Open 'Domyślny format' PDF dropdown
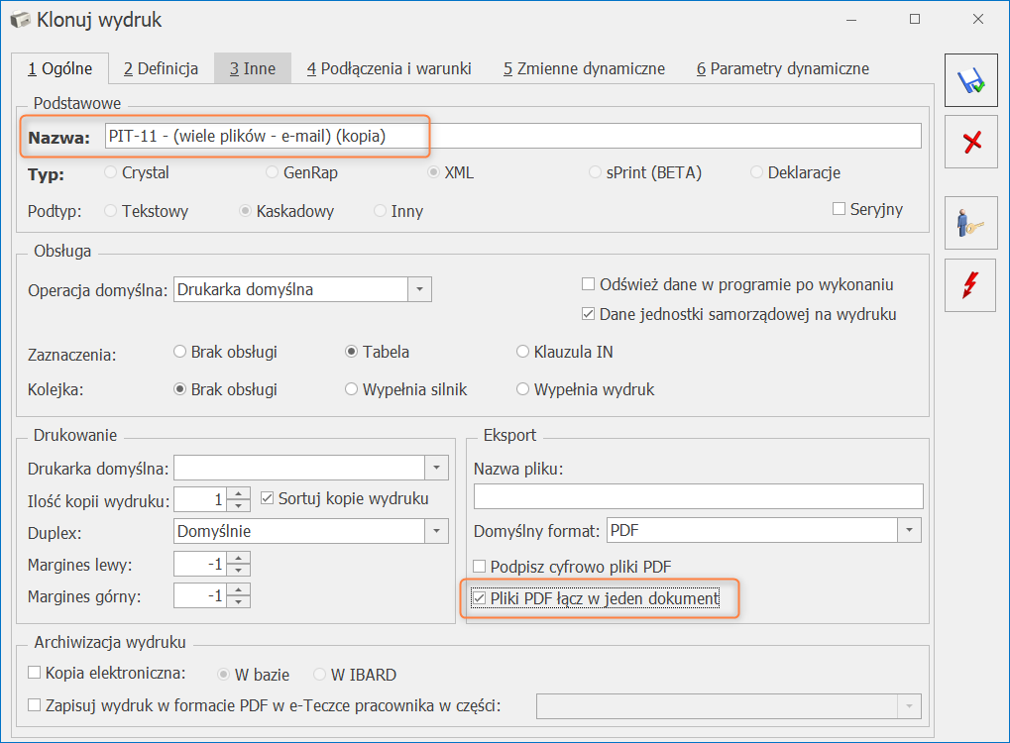 pyautogui.click(x=910, y=531)
